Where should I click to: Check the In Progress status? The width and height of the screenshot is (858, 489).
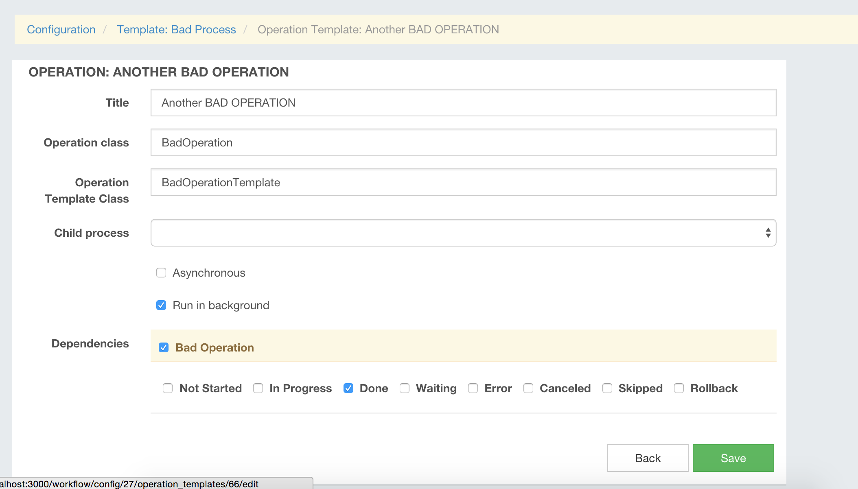pos(258,388)
